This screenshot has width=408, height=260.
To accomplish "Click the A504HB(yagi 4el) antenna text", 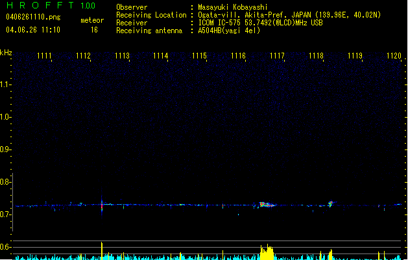I will [229, 31].
